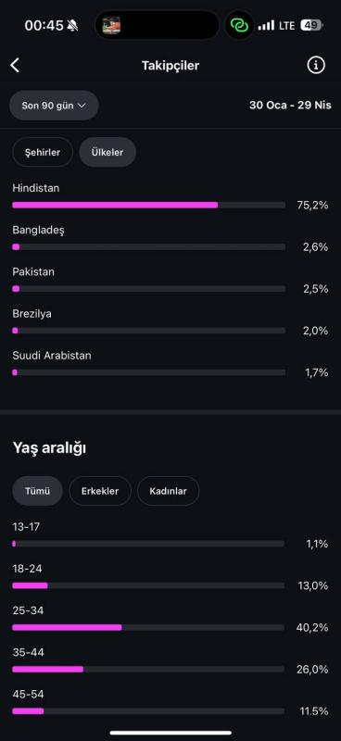Image resolution: width=341 pixels, height=741 pixels.
Task: Tap the back arrow icon
Action: click(x=15, y=66)
